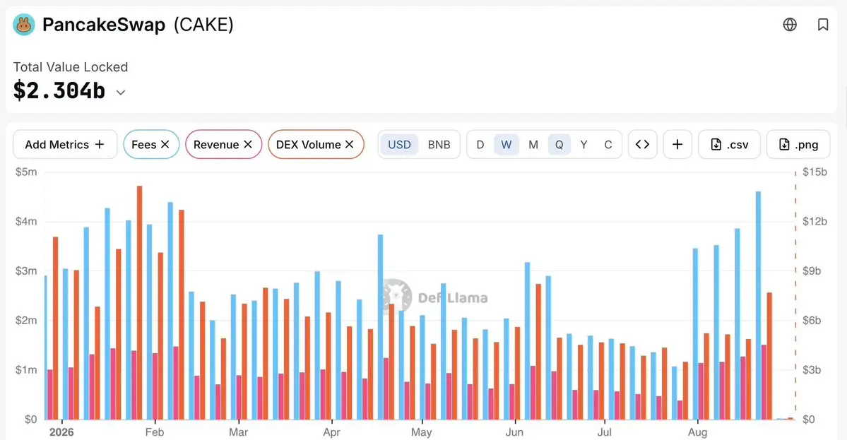Select the C cumulative interval

[608, 145]
